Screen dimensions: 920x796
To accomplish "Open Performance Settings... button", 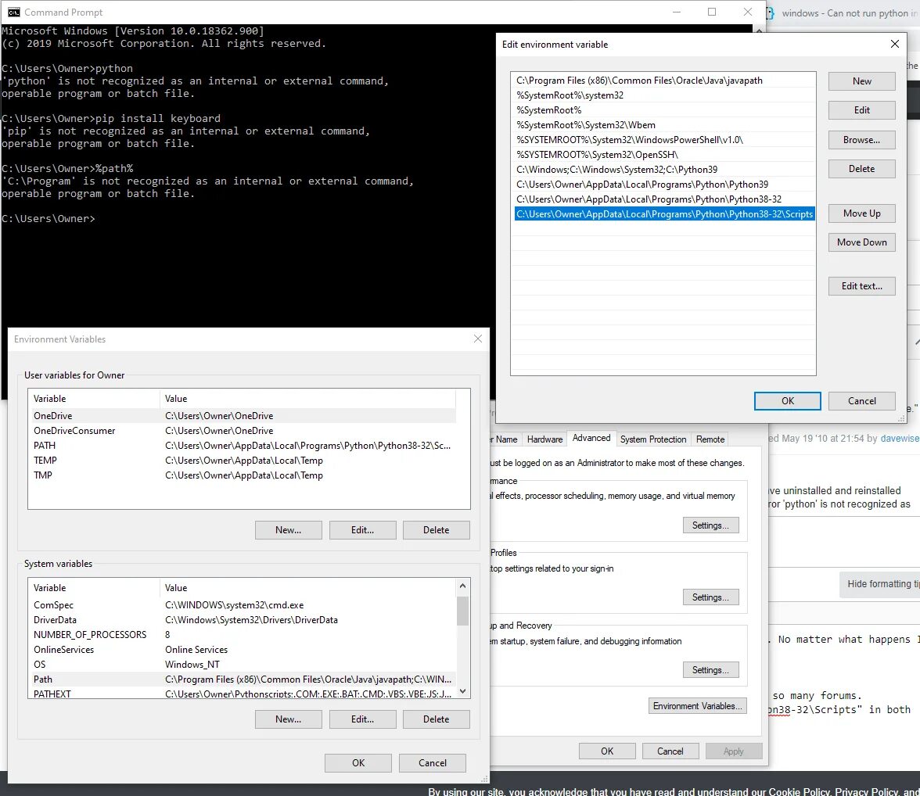I will [710, 525].
